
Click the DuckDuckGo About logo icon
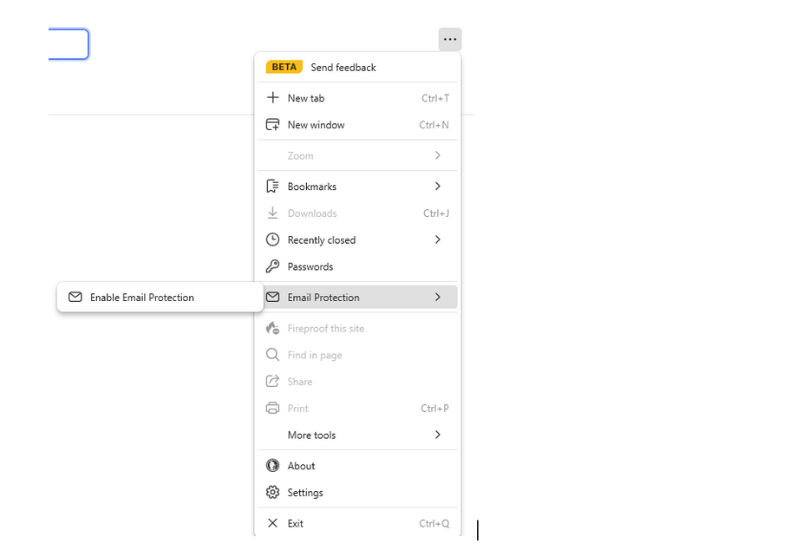click(272, 466)
